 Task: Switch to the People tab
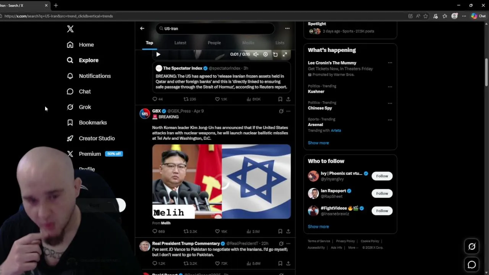pyautogui.click(x=214, y=43)
